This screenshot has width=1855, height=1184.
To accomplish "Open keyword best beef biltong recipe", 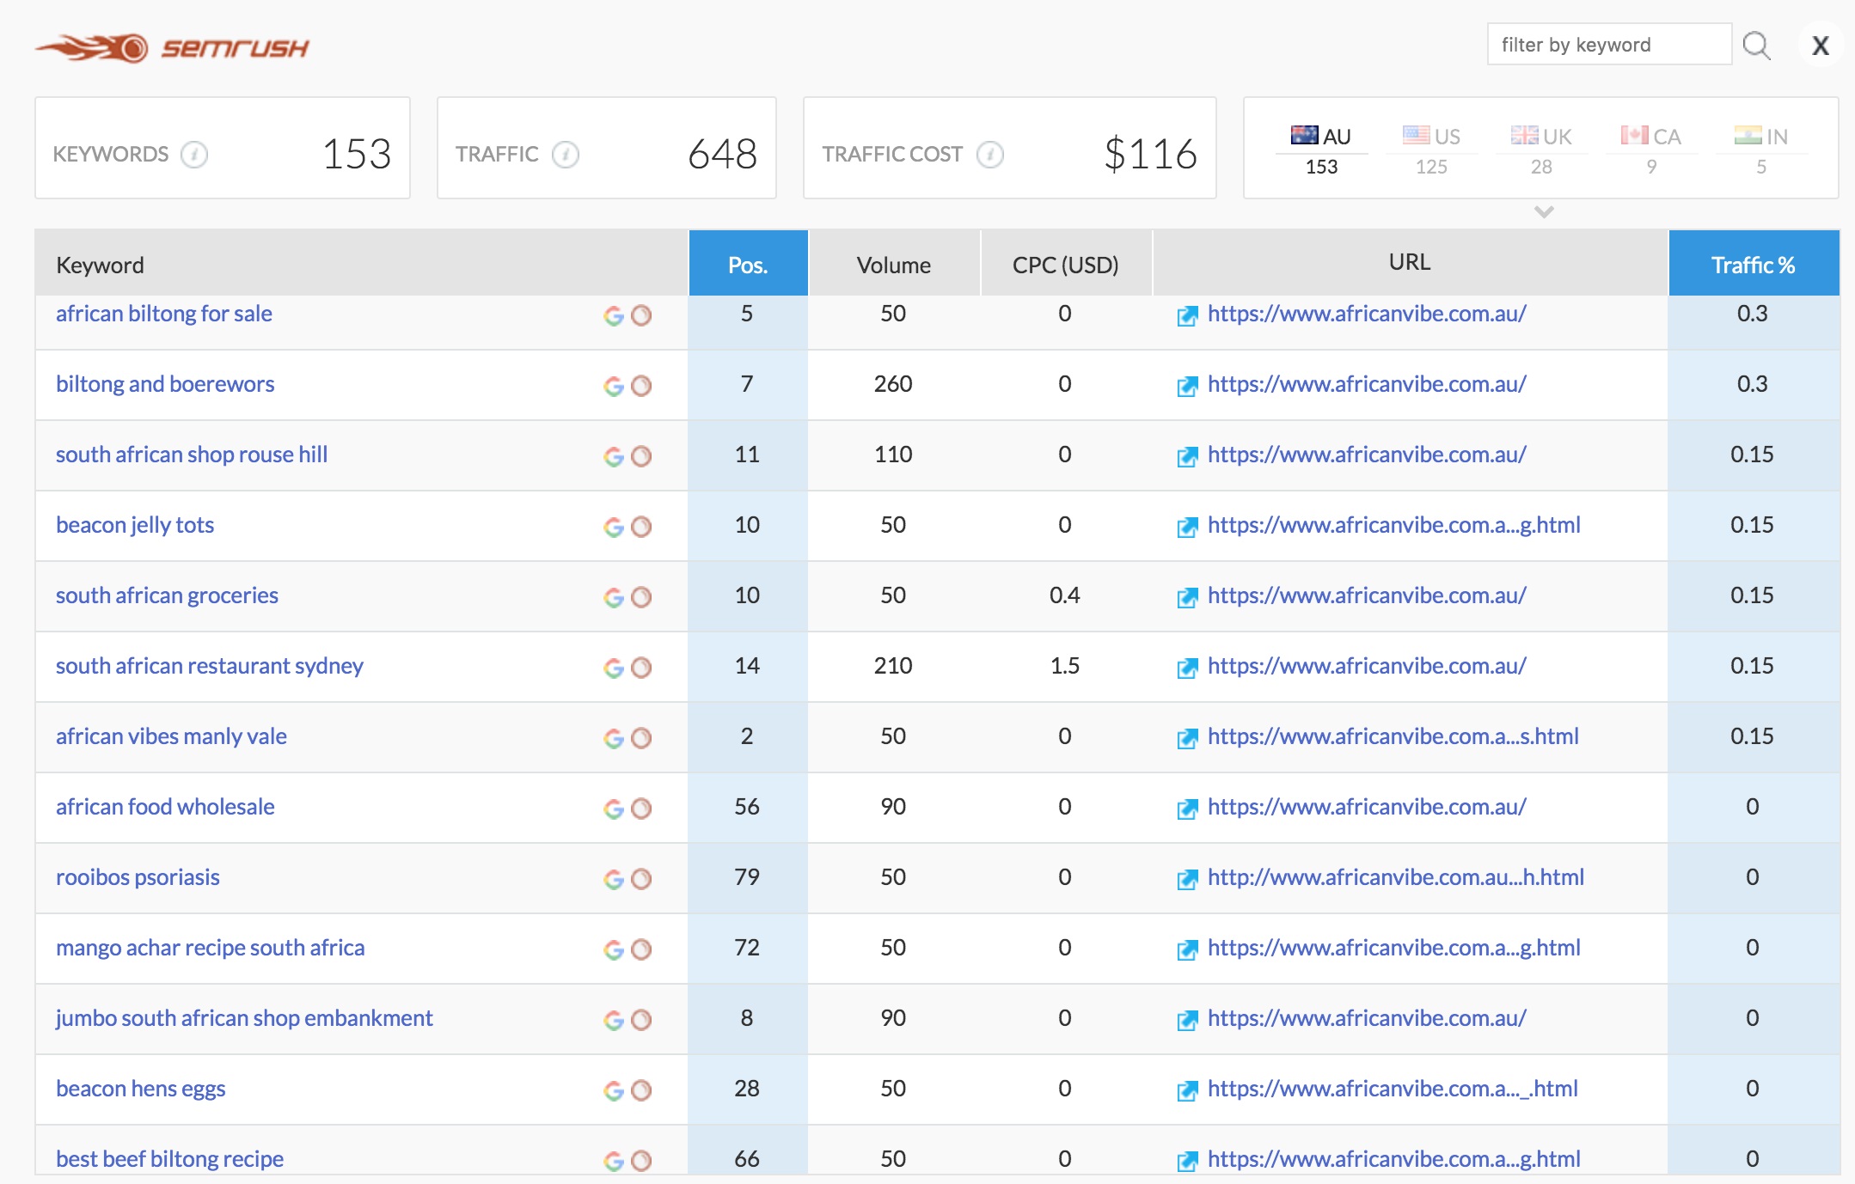I will (169, 1159).
